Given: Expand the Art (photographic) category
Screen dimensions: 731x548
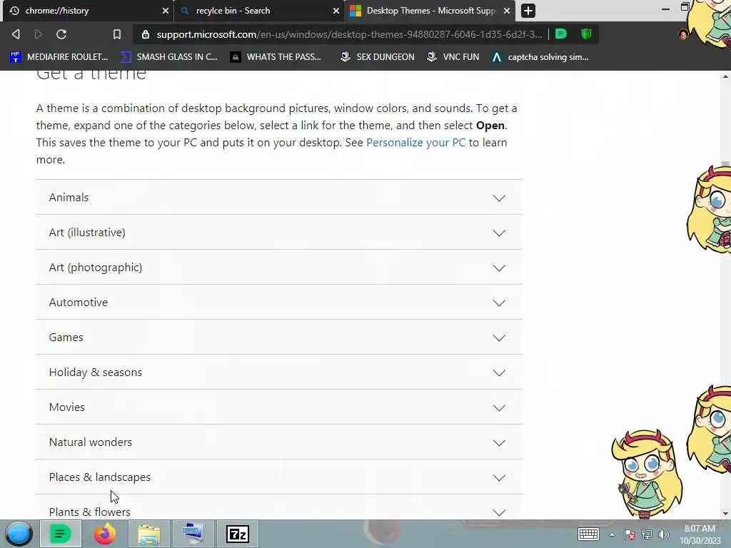Looking at the screenshot, I should [279, 268].
